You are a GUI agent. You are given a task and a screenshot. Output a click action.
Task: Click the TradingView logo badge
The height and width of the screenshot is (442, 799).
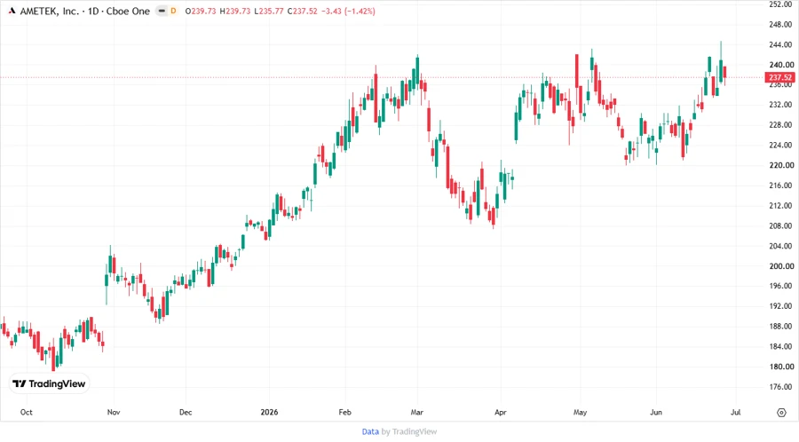[50, 383]
